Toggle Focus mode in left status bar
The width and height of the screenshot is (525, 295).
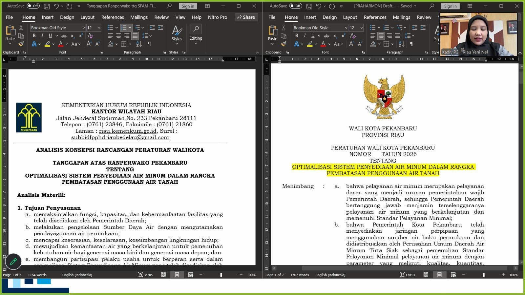point(145,275)
